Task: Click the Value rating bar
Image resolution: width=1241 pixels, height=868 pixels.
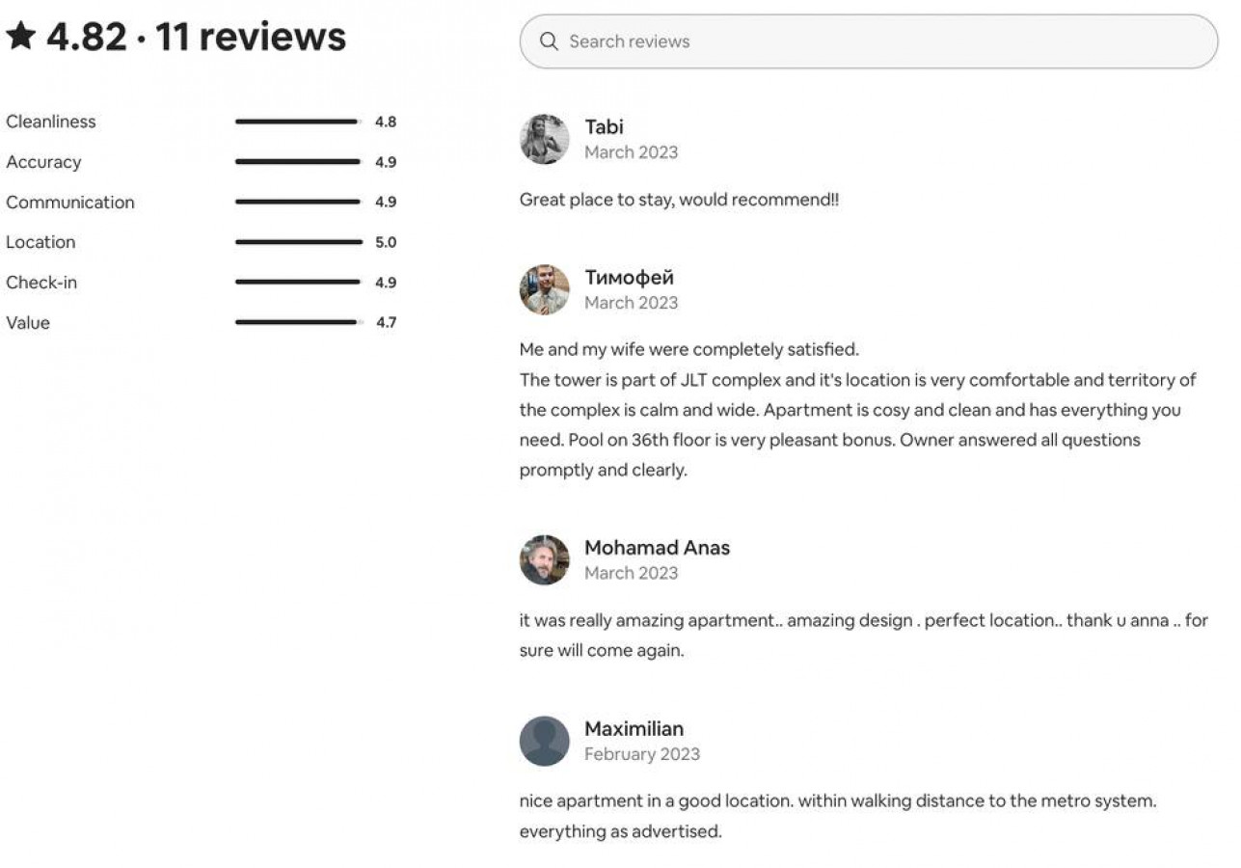Action: tap(299, 322)
